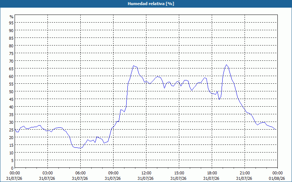Click the humidity curve's peak after 18:00
292x182 pixels.
(x=226, y=65)
